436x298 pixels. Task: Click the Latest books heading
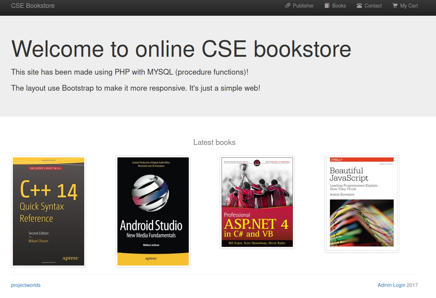coord(214,142)
